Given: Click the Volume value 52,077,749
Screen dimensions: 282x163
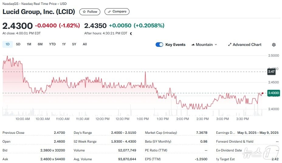Looking at the screenshot, I should pyautogui.click(x=127, y=150).
